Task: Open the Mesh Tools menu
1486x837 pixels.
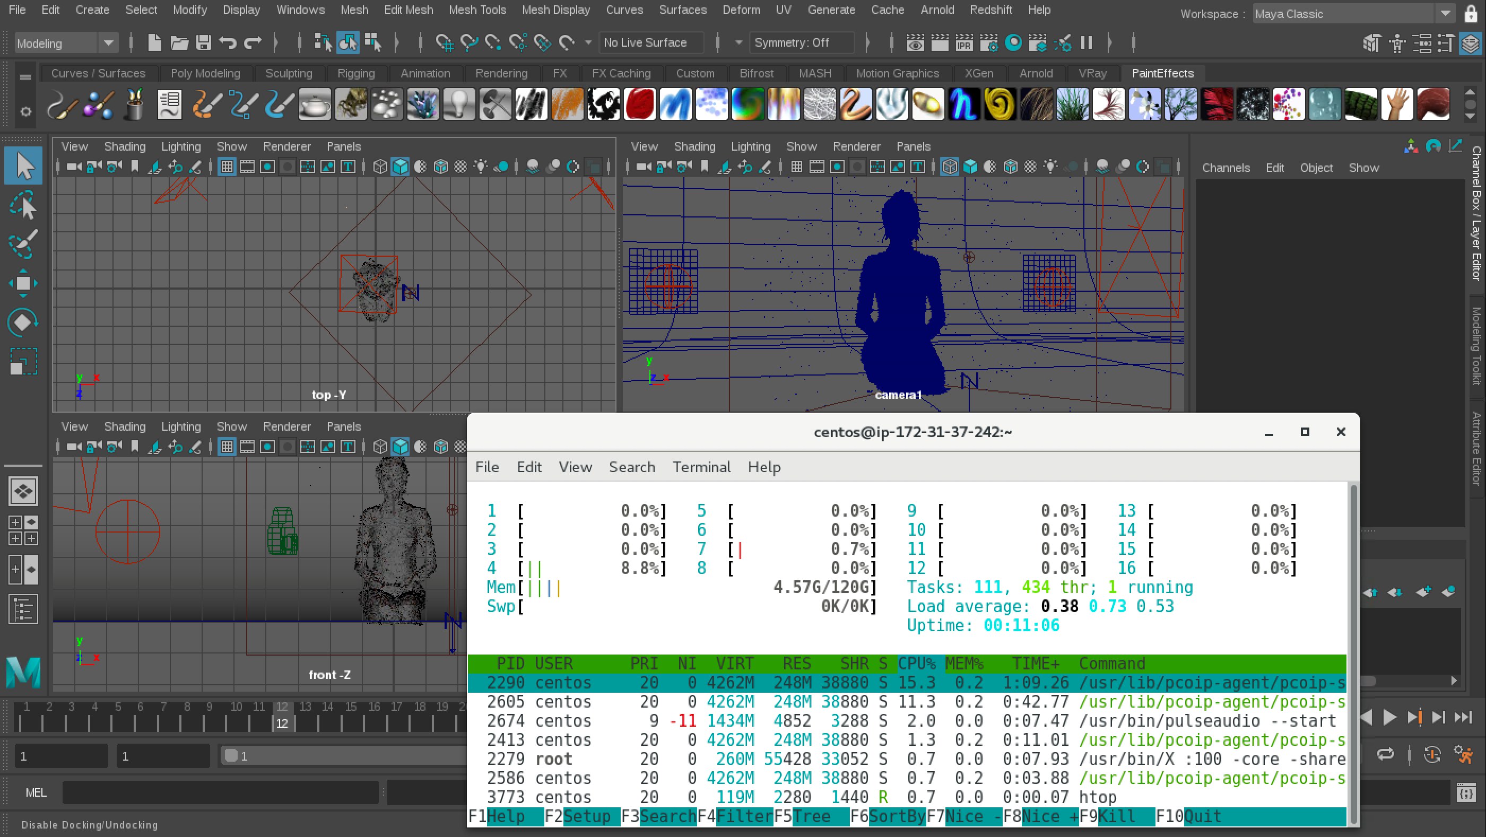Action: [477, 10]
